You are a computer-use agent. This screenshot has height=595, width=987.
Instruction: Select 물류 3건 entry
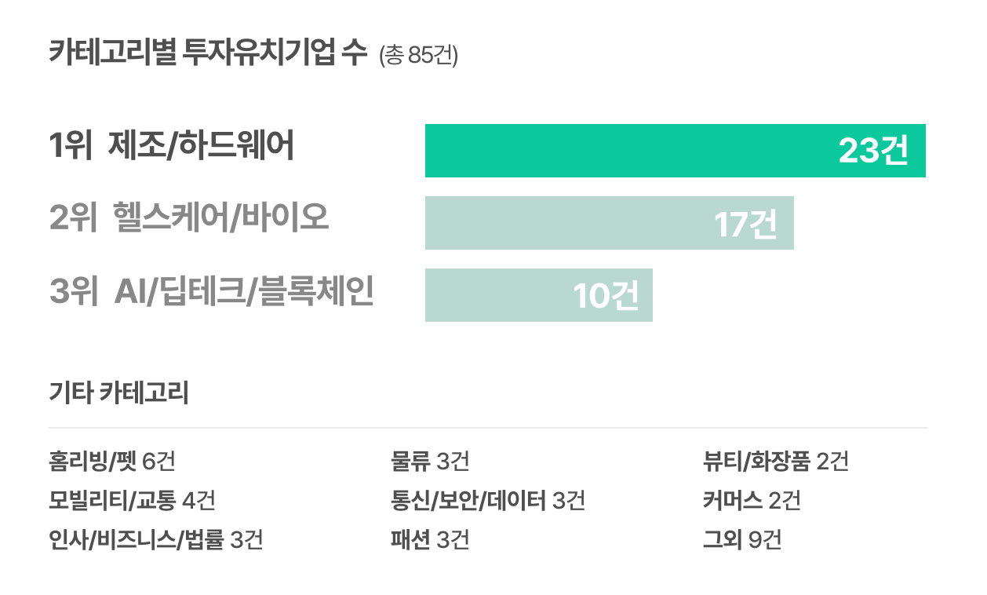coord(430,461)
